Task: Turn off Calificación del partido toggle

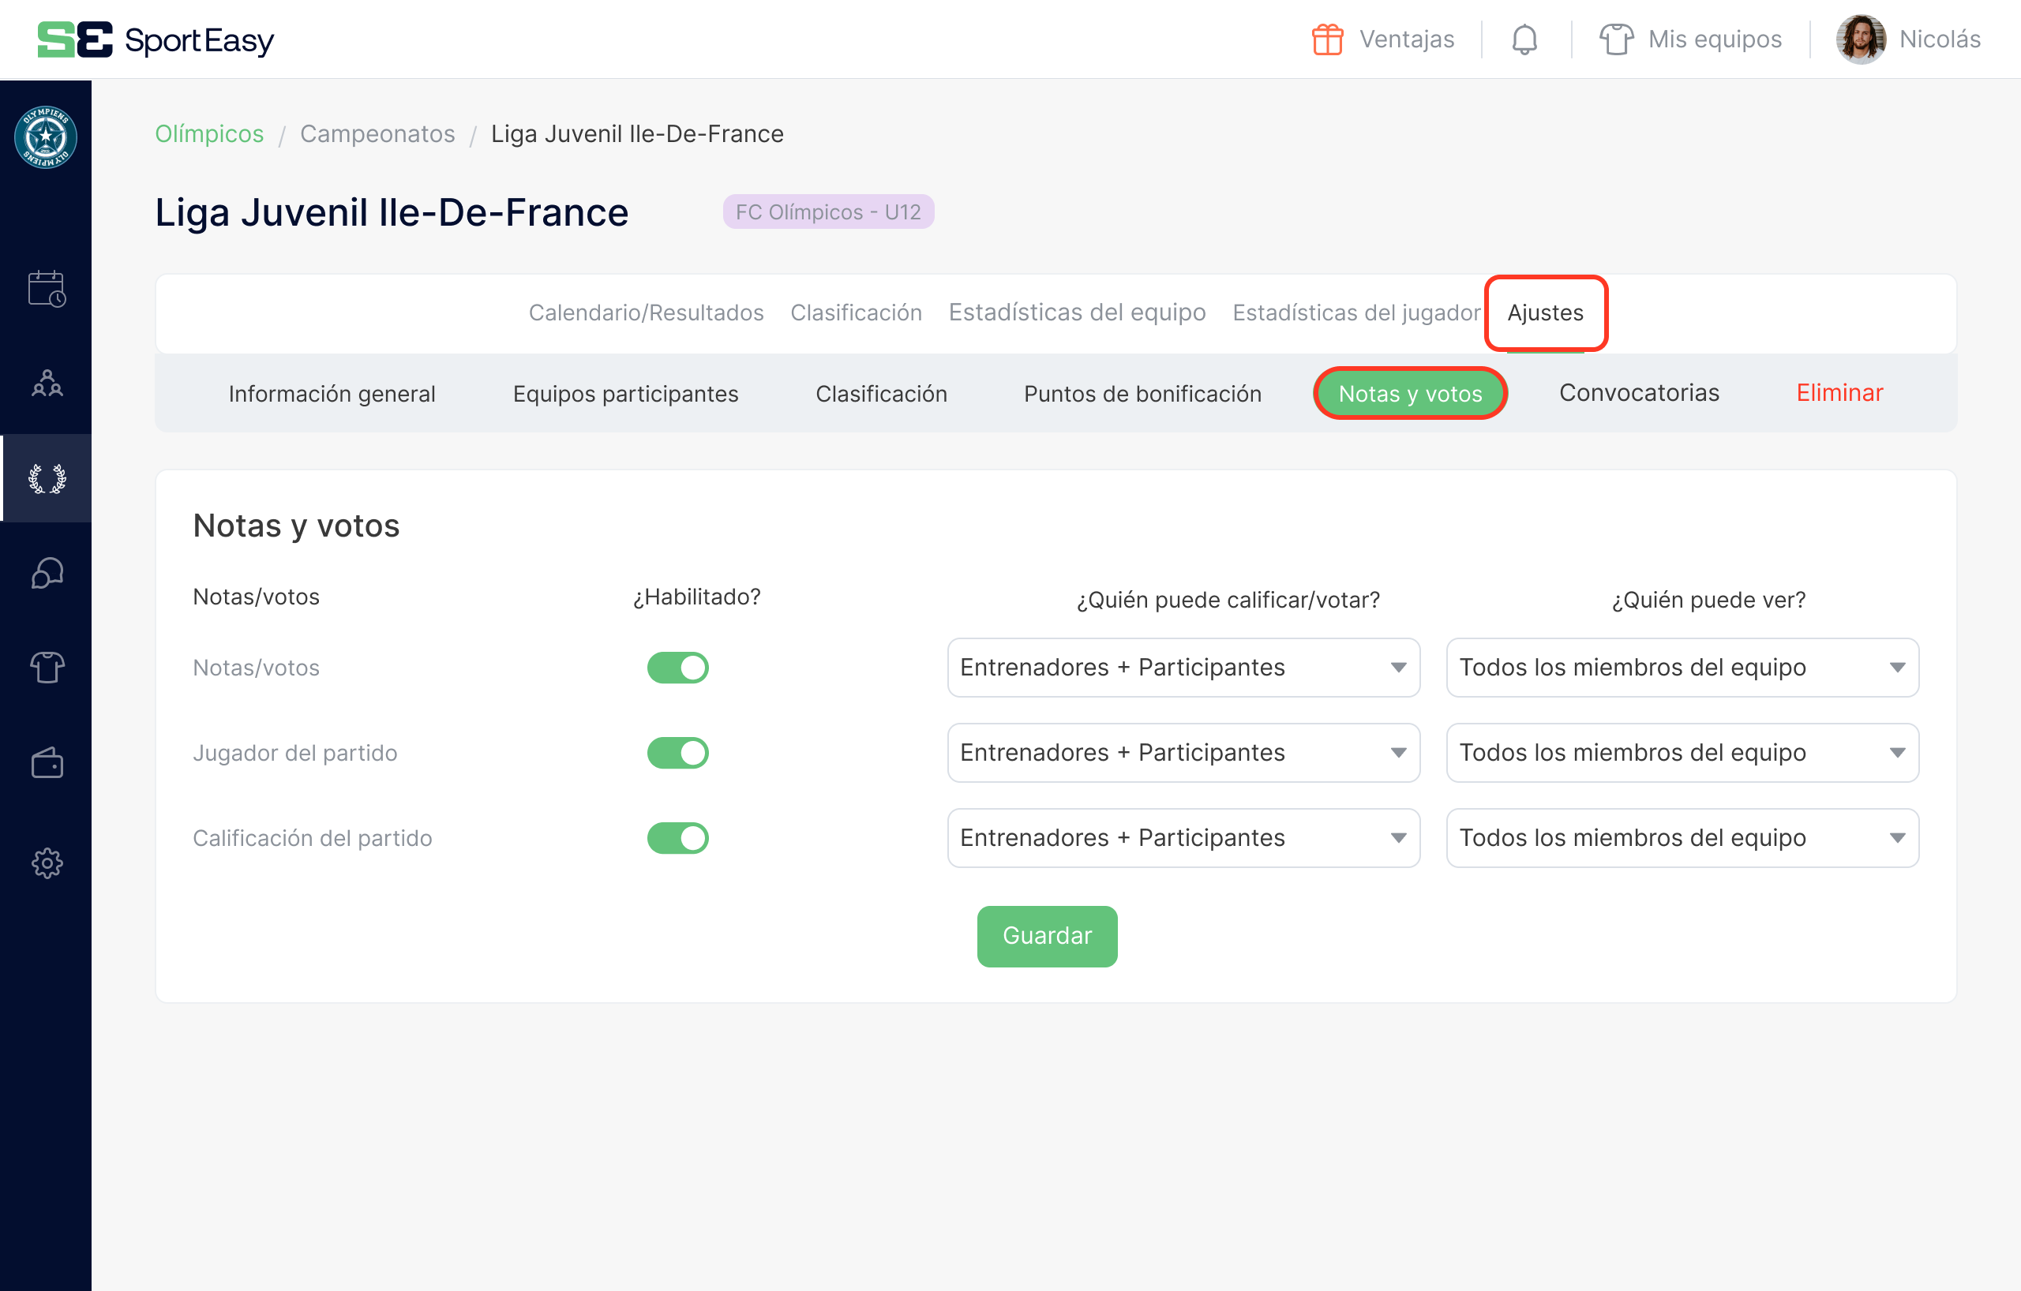Action: [x=678, y=838]
